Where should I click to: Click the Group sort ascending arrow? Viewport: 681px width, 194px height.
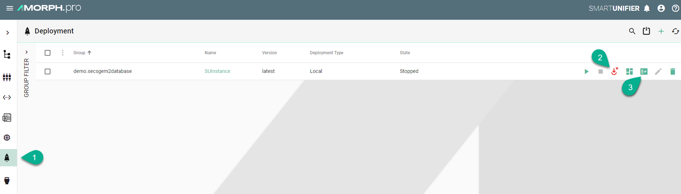[89, 53]
